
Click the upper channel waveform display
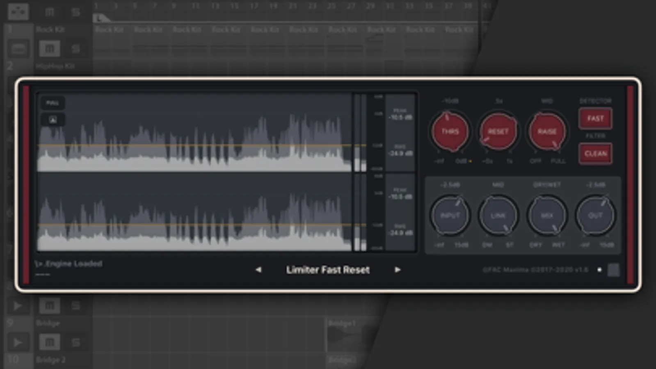[x=194, y=132]
